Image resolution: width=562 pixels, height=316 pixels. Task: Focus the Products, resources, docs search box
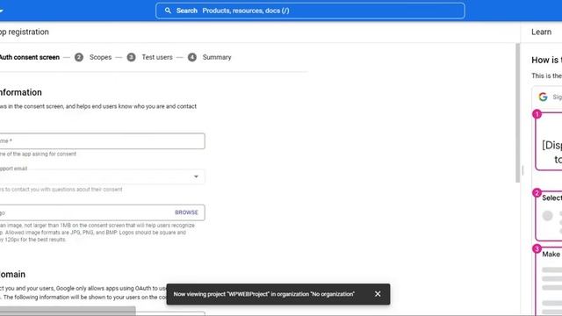310,11
